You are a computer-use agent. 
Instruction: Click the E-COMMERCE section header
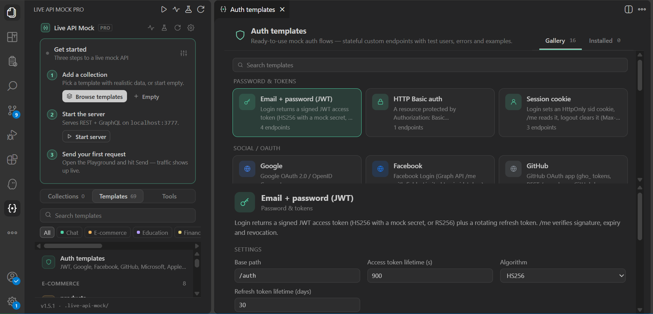tap(114, 283)
